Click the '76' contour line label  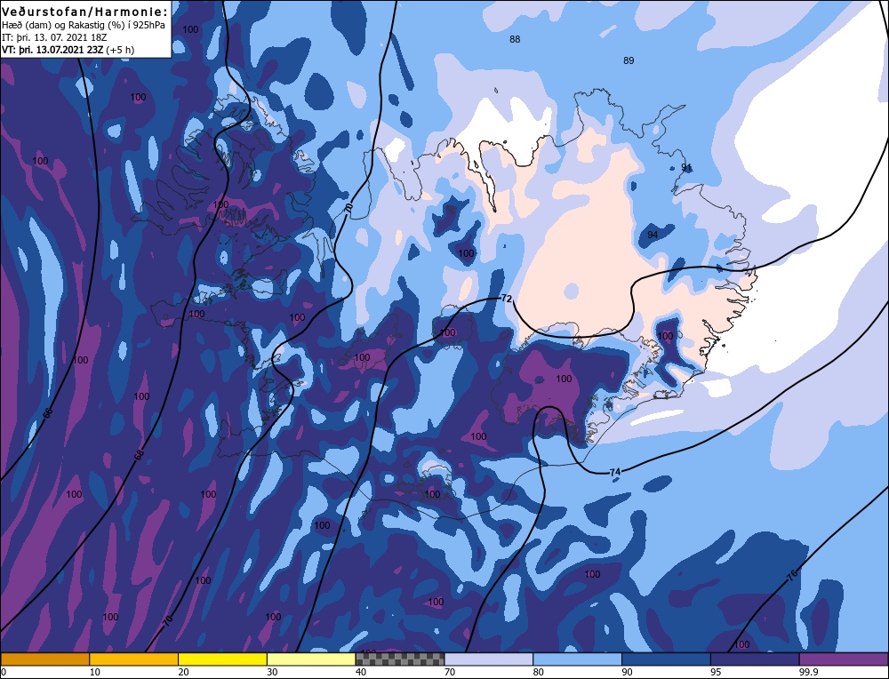pos(793,574)
